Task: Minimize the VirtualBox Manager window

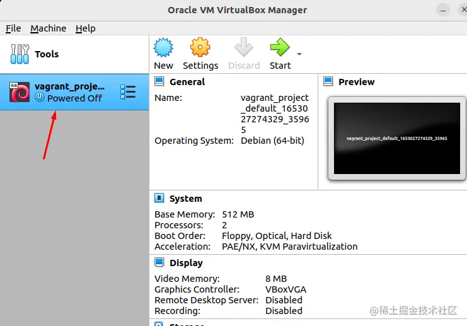Action: pos(443,11)
